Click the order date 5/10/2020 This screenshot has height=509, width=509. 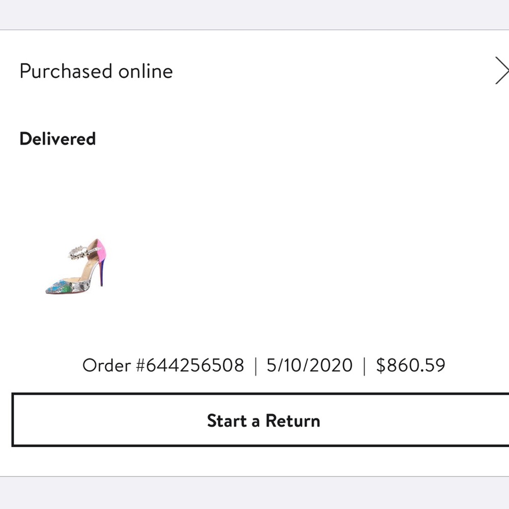(309, 365)
